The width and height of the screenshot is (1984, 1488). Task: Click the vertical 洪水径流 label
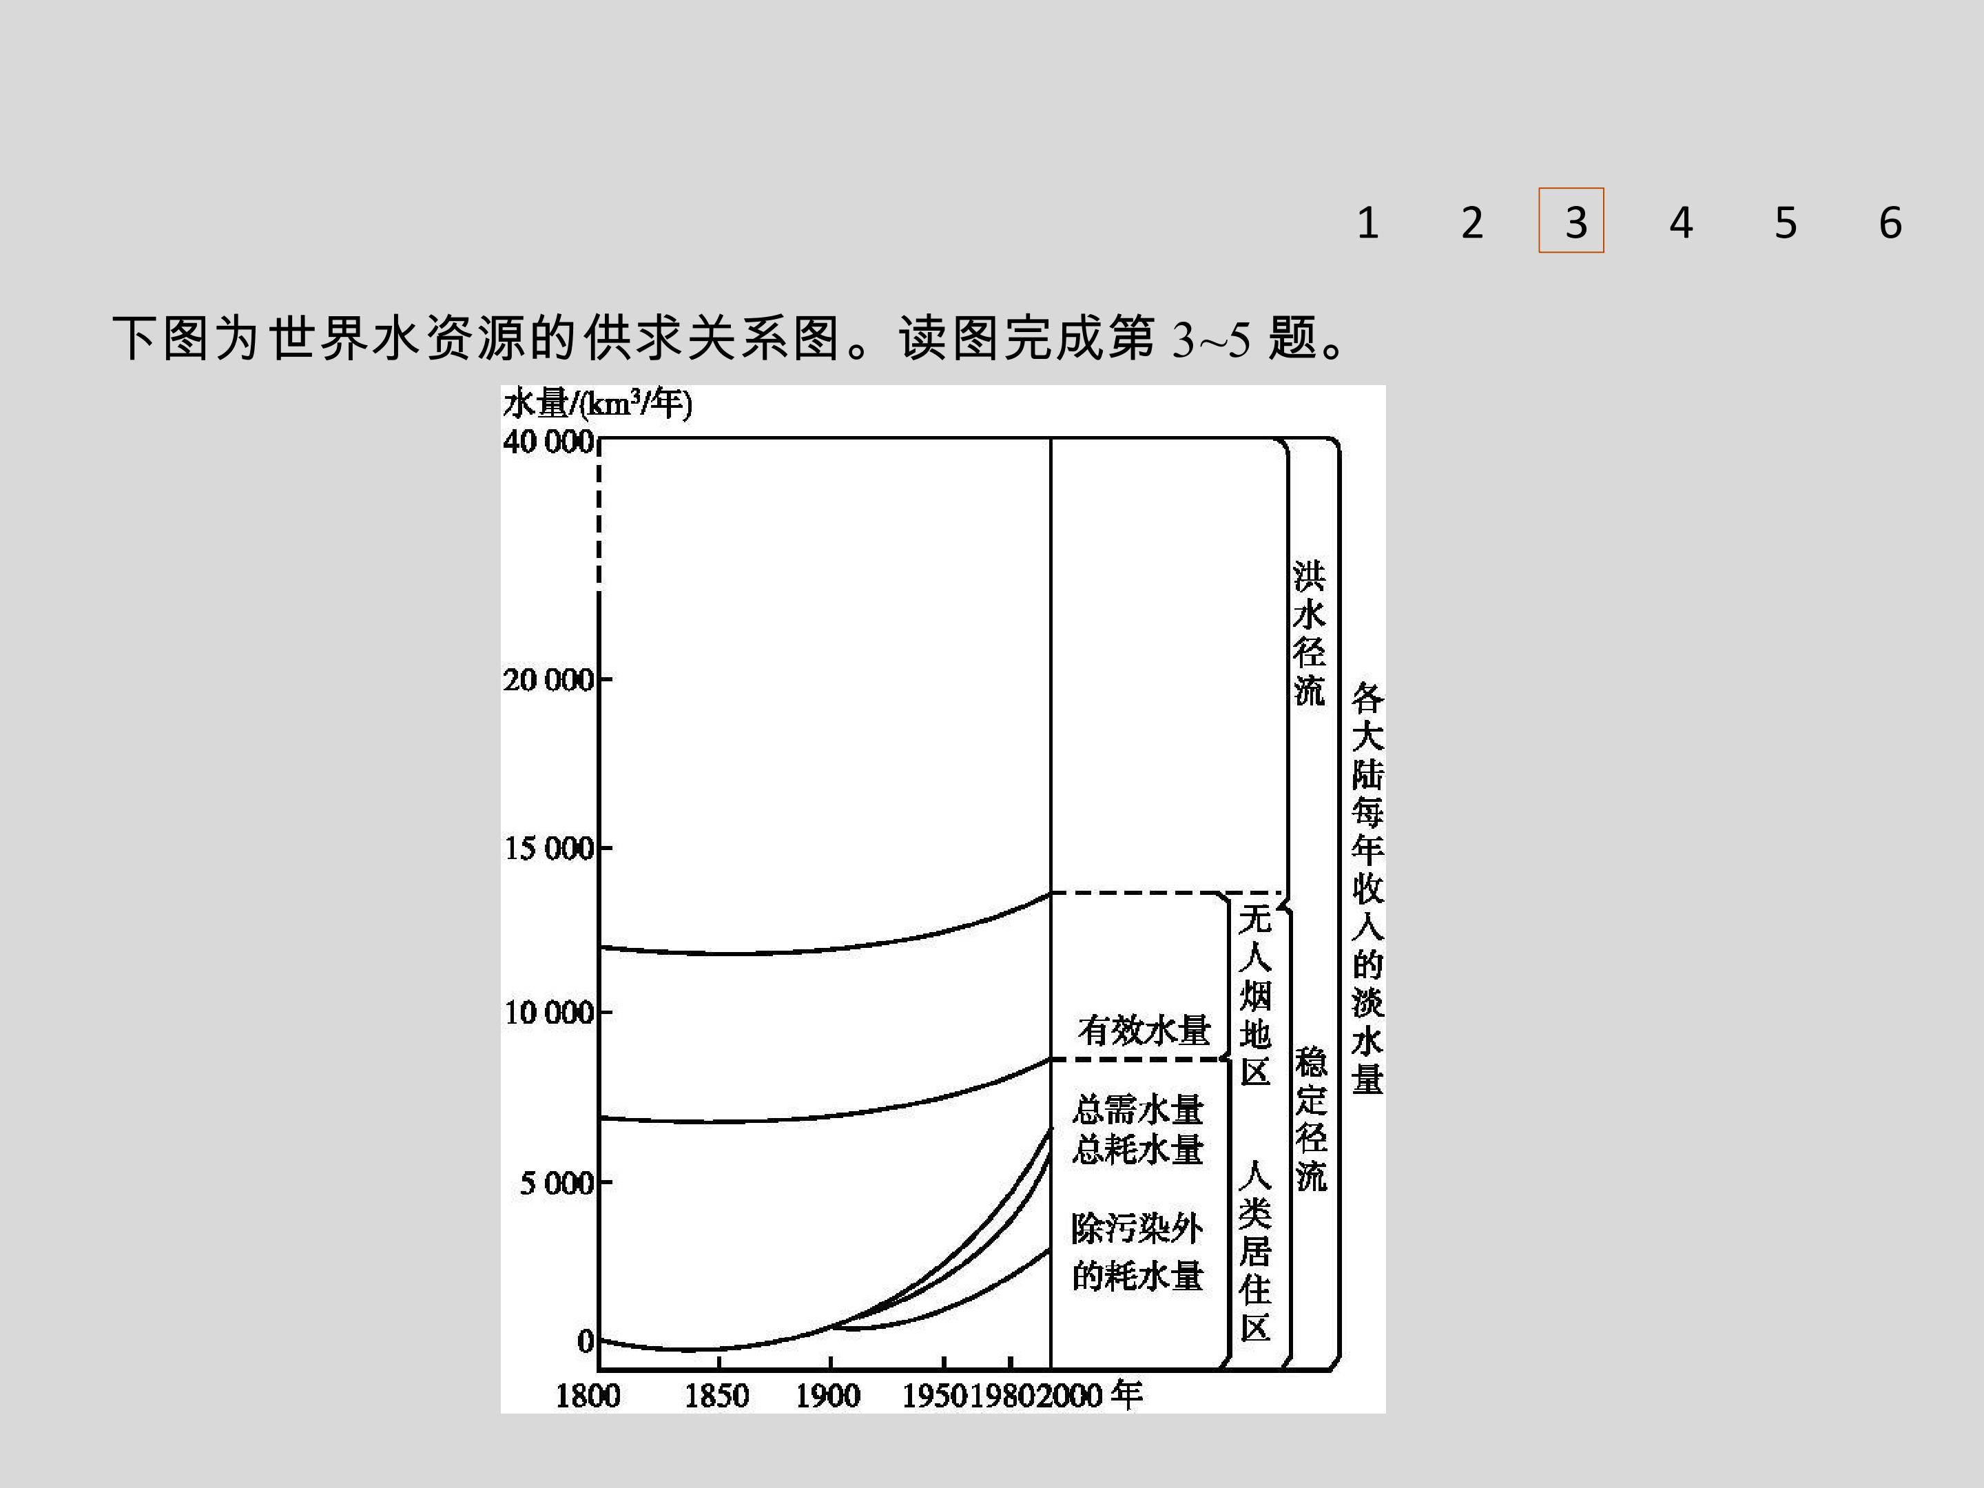[x=1309, y=633]
